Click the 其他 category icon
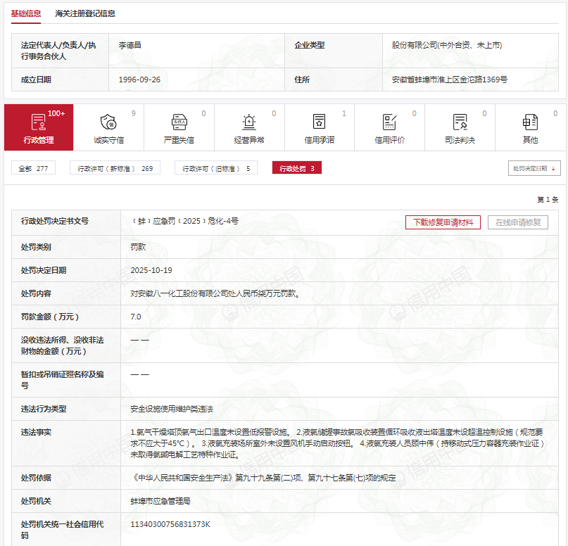The width and height of the screenshot is (568, 546). point(530,122)
